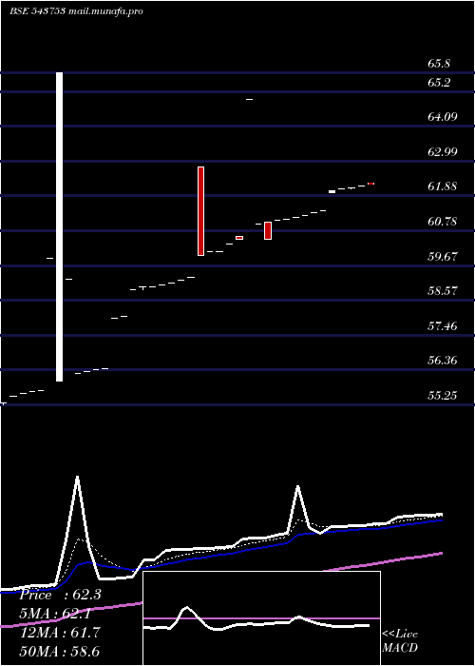Select the 62.99 price level label
The height and width of the screenshot is (666, 475).
[x=443, y=151]
